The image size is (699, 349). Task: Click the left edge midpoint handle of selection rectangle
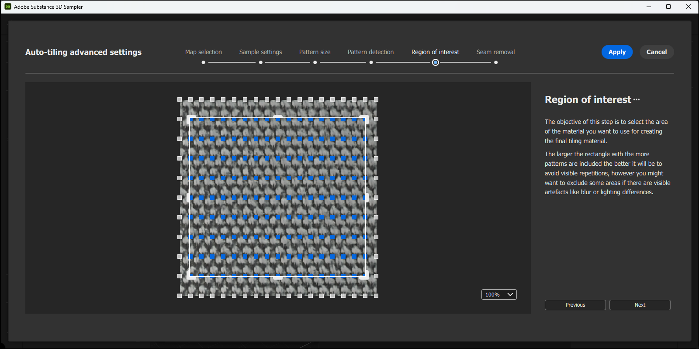pyautogui.click(x=189, y=197)
